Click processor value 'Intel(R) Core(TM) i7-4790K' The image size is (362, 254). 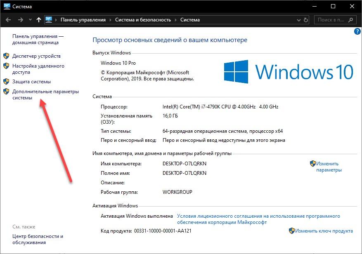[x=220, y=107]
